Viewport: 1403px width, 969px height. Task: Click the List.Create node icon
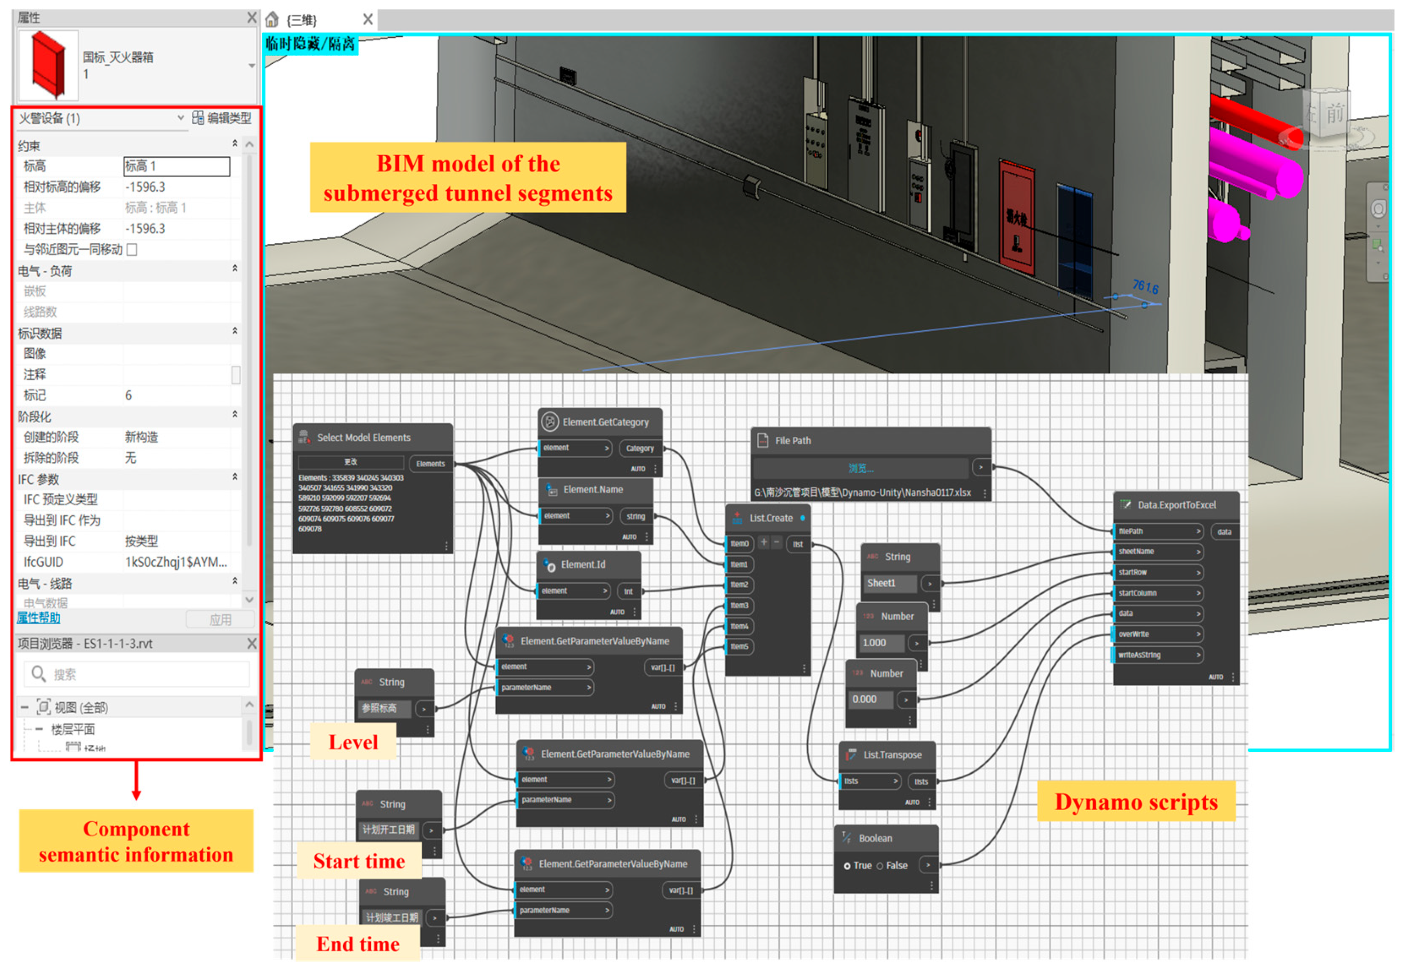pos(737,518)
